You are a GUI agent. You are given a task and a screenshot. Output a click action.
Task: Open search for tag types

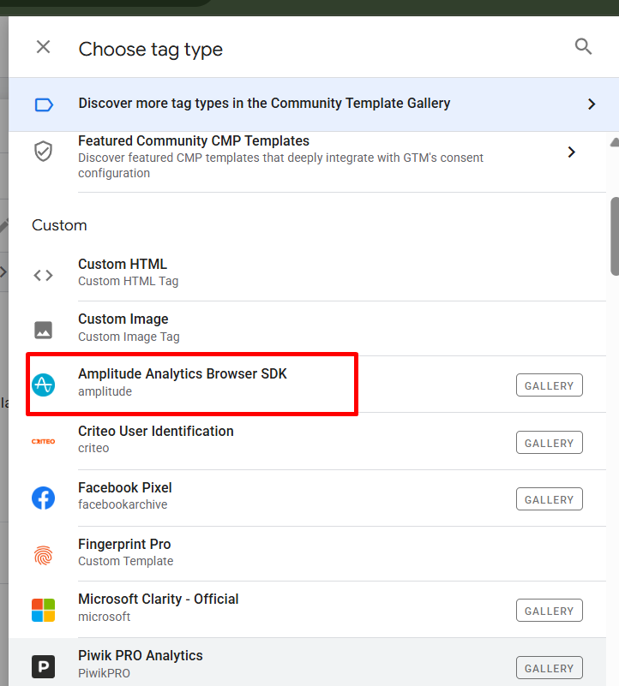coord(583,47)
